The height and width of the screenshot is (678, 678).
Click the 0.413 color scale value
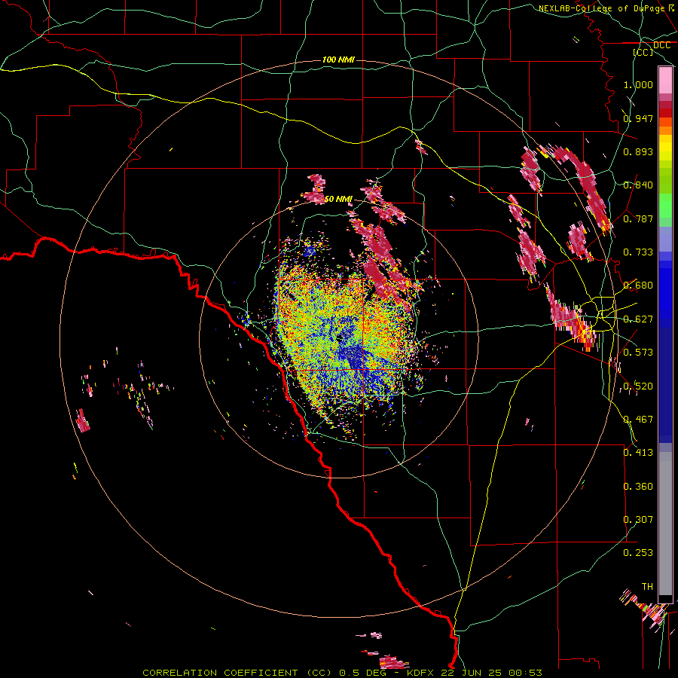click(x=638, y=453)
